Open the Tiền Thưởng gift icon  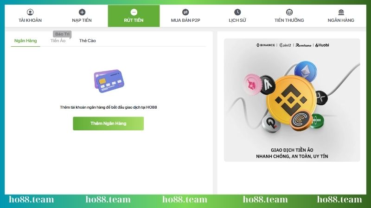[x=289, y=12]
